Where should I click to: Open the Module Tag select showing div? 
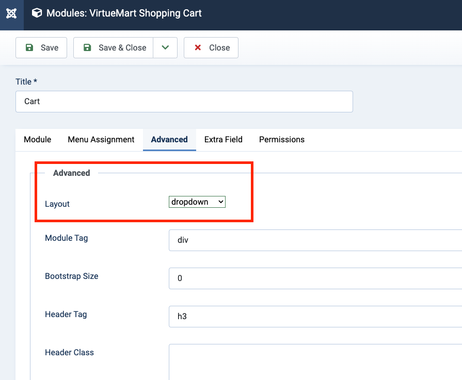(315, 240)
